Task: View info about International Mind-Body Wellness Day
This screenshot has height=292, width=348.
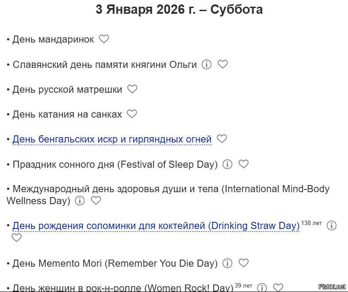Action: point(80,201)
